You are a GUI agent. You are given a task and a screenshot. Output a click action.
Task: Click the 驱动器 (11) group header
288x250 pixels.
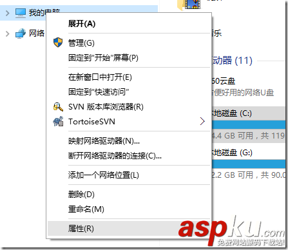pos(232,61)
